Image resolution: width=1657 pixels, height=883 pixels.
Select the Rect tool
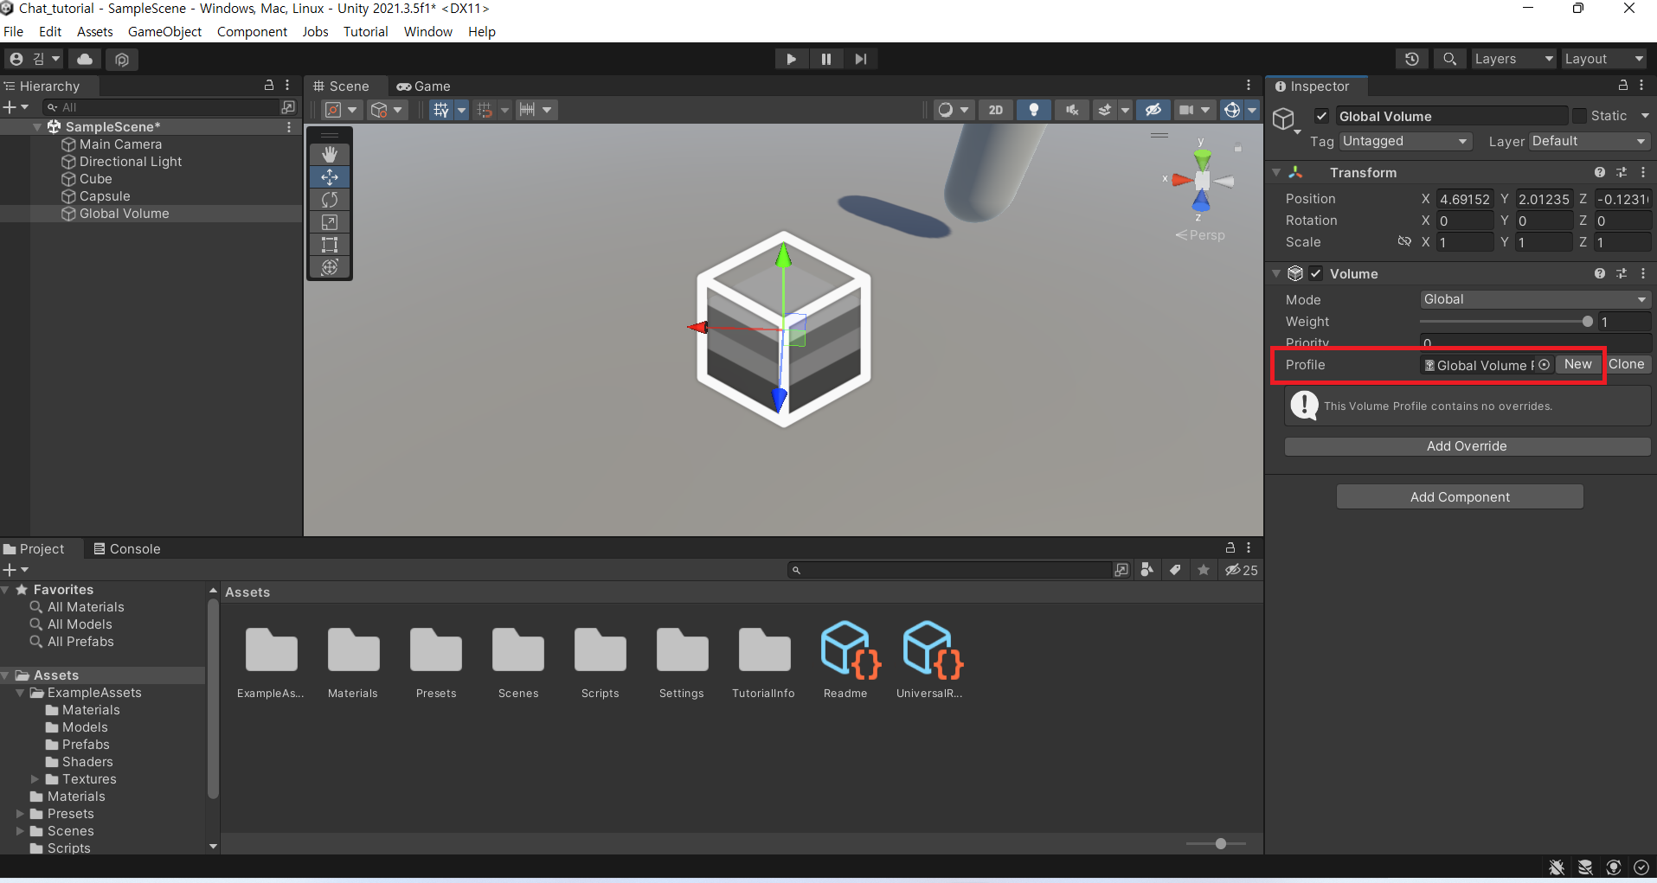330,245
